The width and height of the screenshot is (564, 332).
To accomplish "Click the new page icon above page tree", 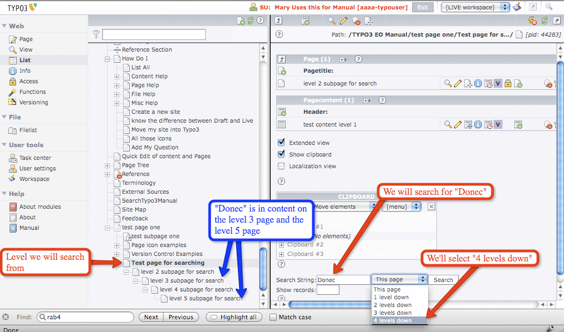I will point(241,21).
